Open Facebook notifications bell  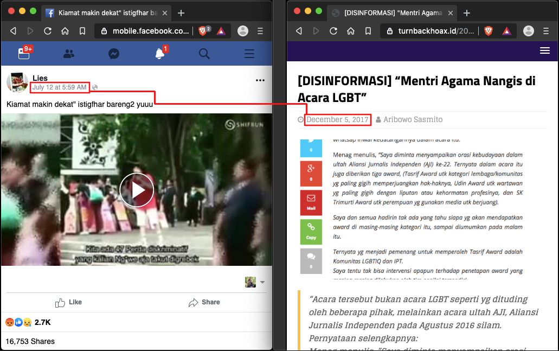click(x=159, y=54)
